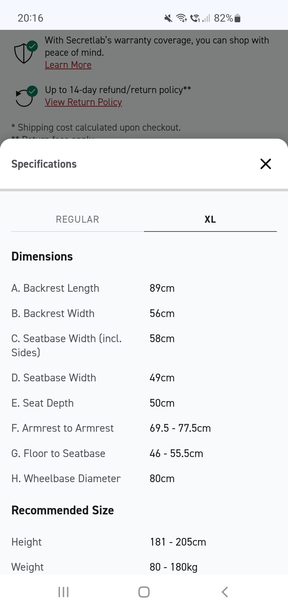Screen dimensions: 288x608
Task: Tap the Backrest Length value 89cm
Action: click(162, 288)
